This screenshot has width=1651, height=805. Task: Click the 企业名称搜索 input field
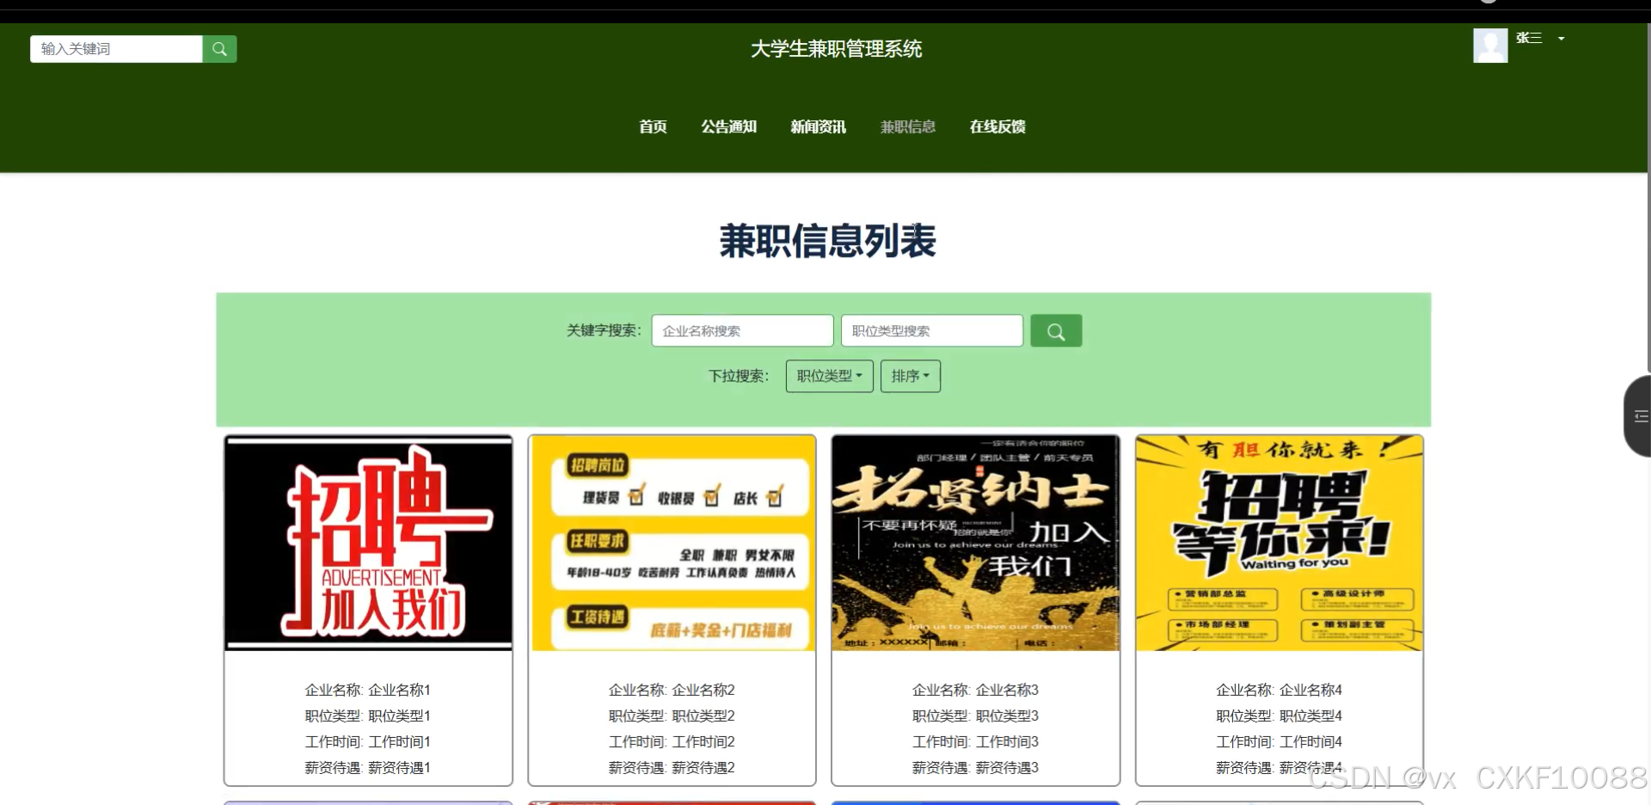[742, 331]
